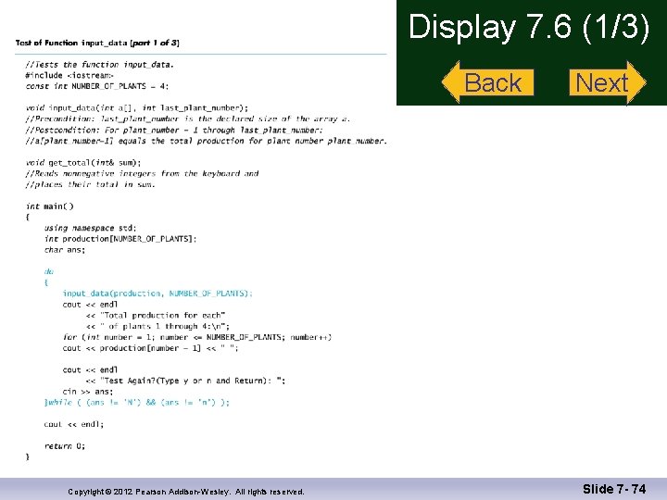Viewport: 667px width, 500px height.
Task: Click the Back arrow button
Action: tap(488, 82)
